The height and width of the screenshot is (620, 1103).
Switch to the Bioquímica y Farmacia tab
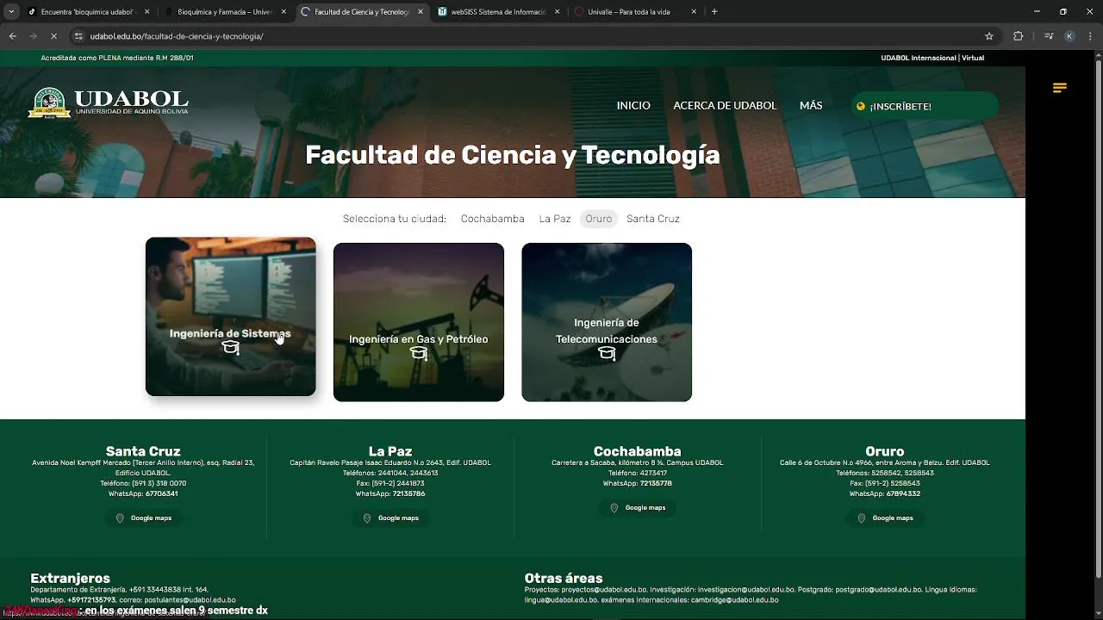pyautogui.click(x=226, y=12)
